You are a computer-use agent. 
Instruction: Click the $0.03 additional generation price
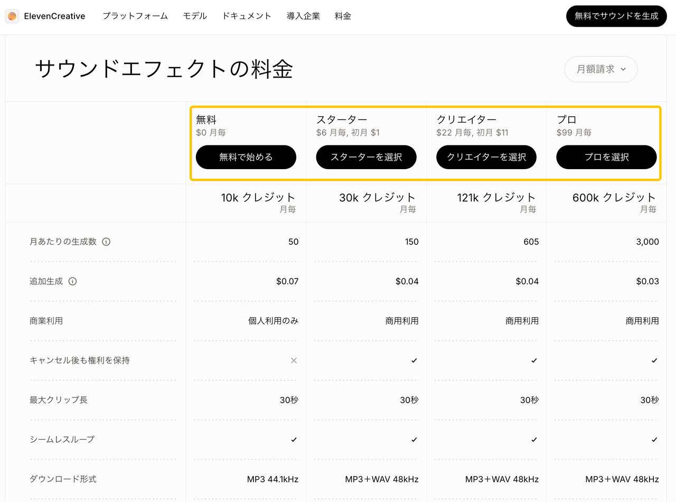pyautogui.click(x=647, y=282)
